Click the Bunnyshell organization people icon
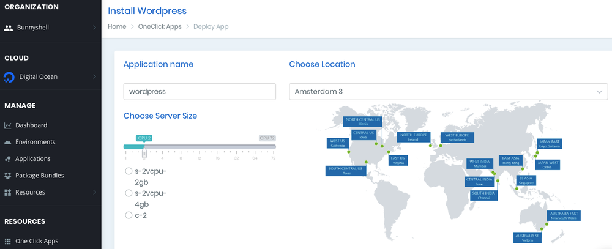Image resolution: width=612 pixels, height=249 pixels. [x=8, y=28]
